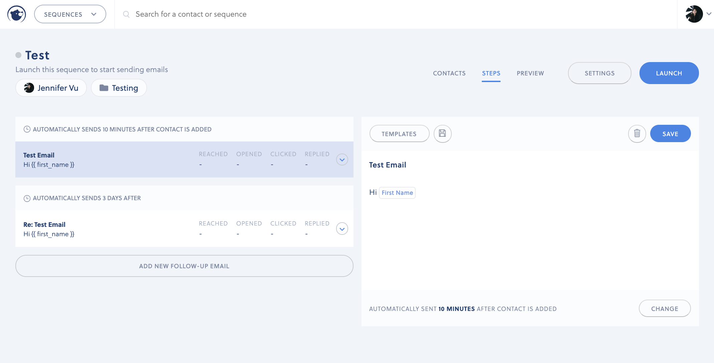Click the Testing folder tag
Screen dimensions: 714x363
pos(119,88)
